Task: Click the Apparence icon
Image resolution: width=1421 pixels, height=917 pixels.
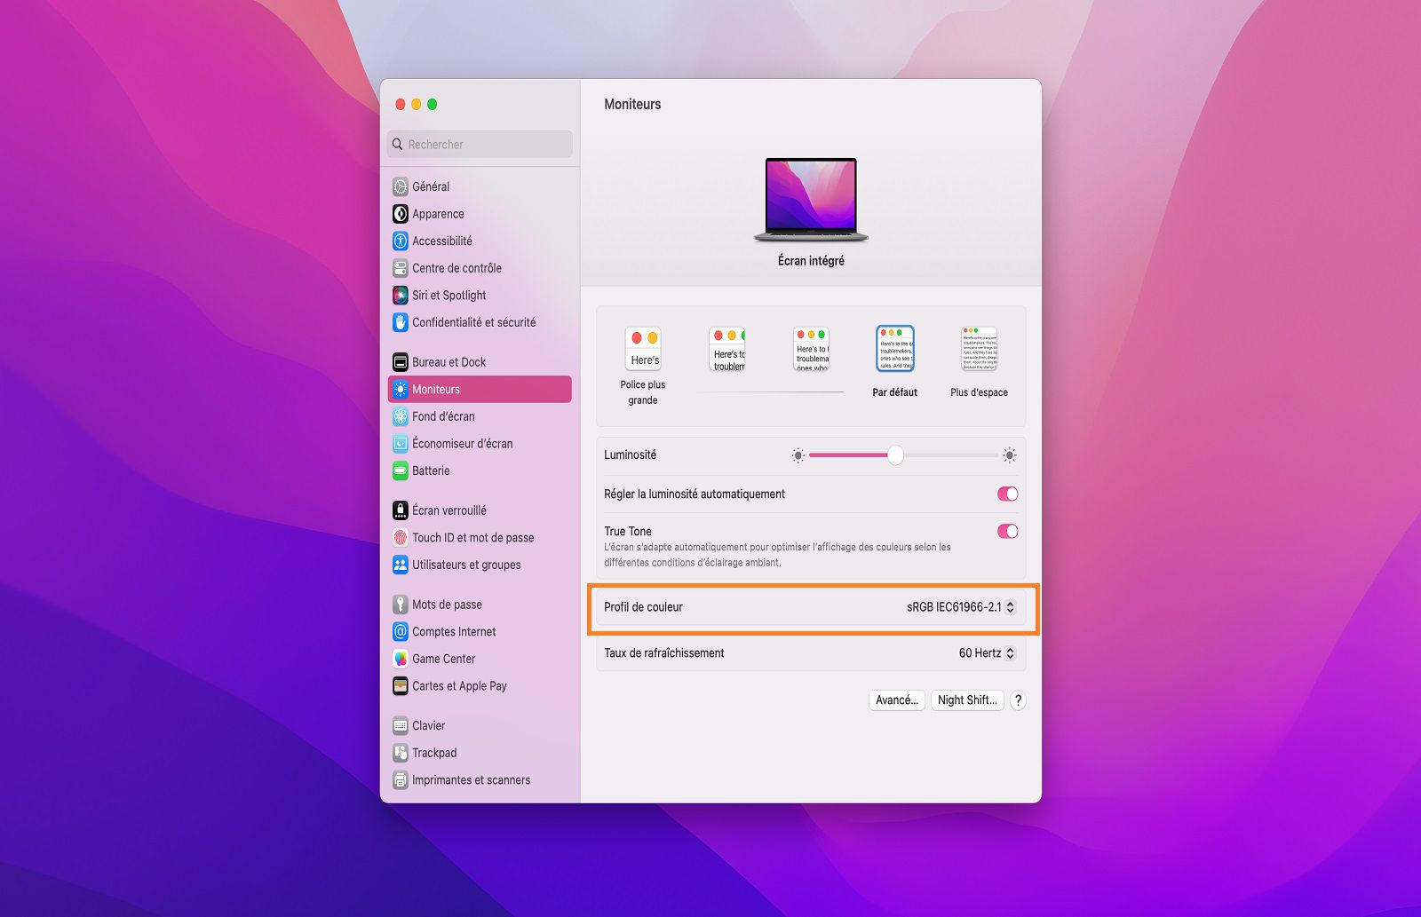Action: [401, 214]
